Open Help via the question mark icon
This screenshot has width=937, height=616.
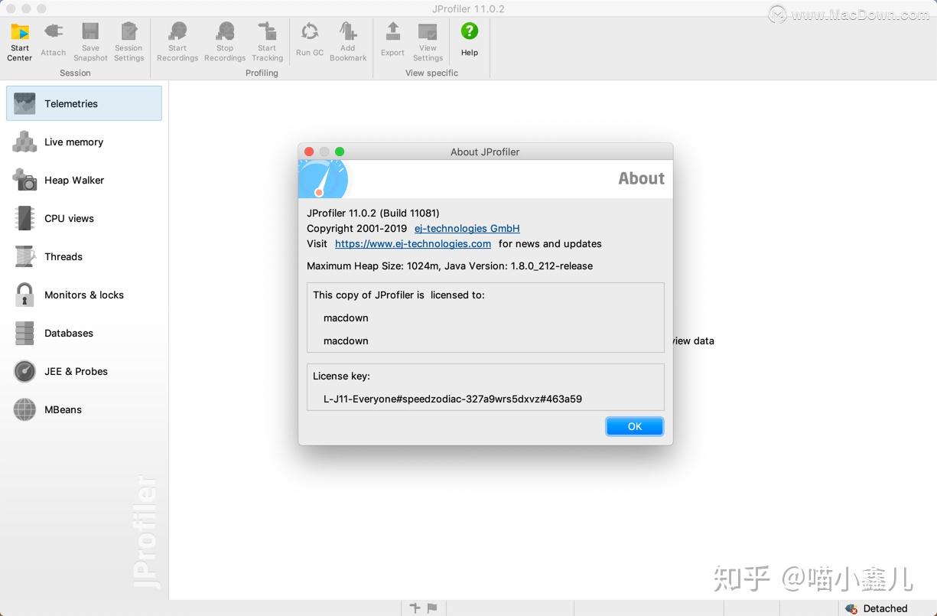tap(469, 32)
